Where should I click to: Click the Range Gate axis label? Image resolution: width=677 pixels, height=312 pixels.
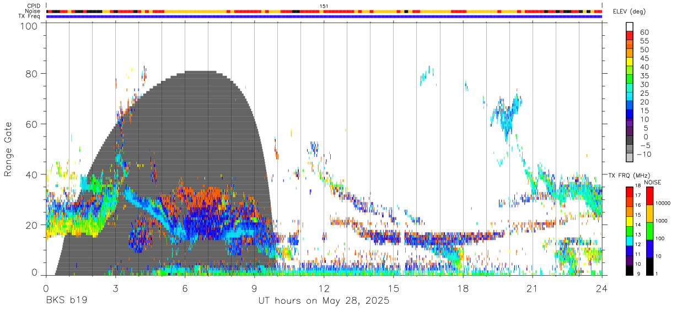click(x=8, y=149)
